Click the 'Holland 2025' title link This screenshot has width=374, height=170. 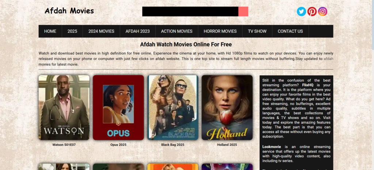227,145
